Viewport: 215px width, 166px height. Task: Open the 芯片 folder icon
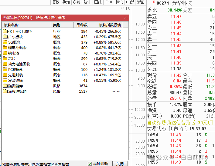[x=5, y=59]
